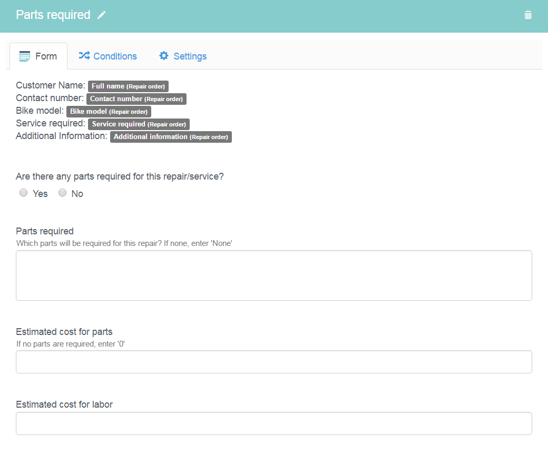The width and height of the screenshot is (548, 454).
Task: Click the trash delete icon in header
Action: pos(528,15)
